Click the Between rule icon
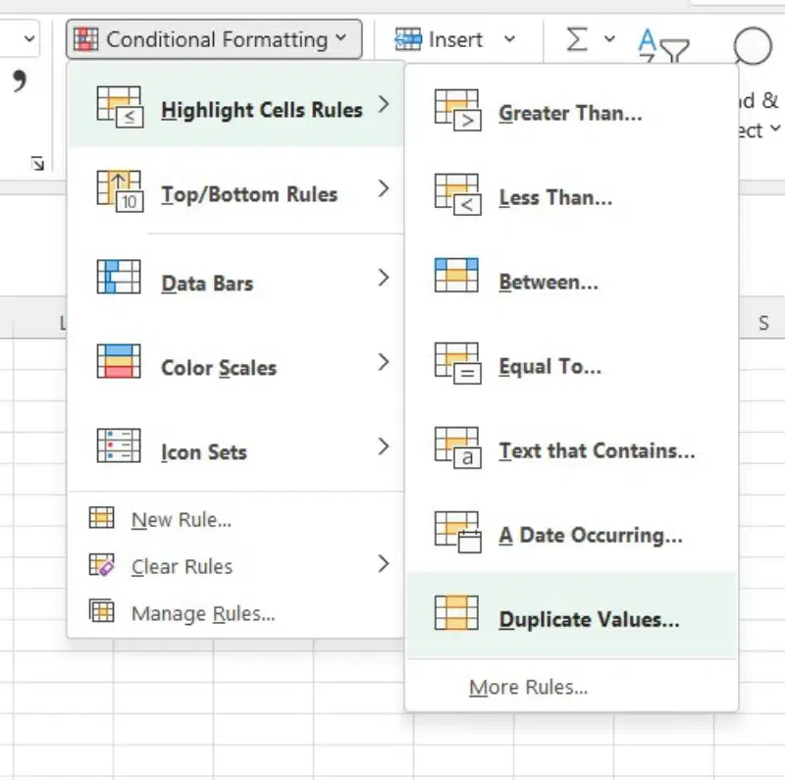This screenshot has width=785, height=780. click(456, 279)
